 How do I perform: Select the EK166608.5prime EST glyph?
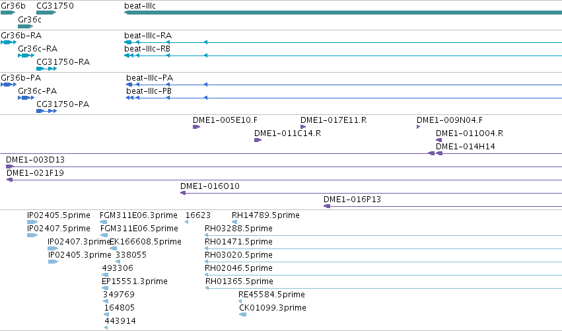click(x=114, y=248)
